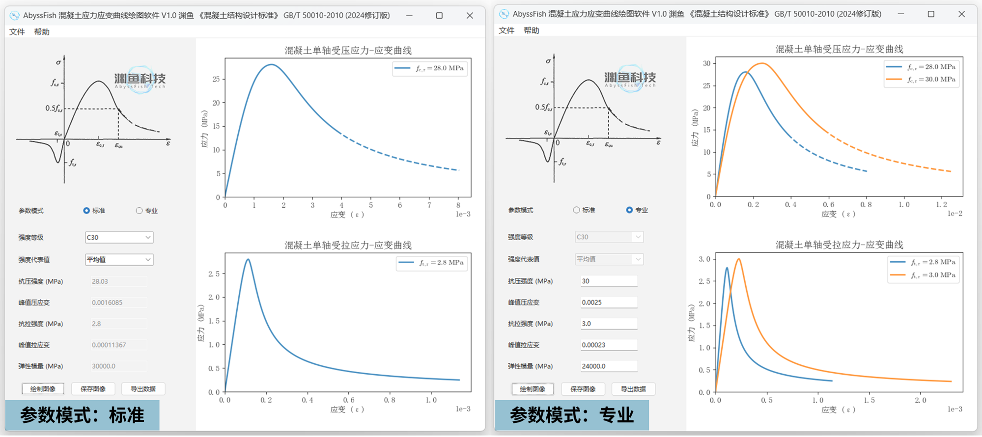Open the 文件 menu in the right window

tap(506, 30)
